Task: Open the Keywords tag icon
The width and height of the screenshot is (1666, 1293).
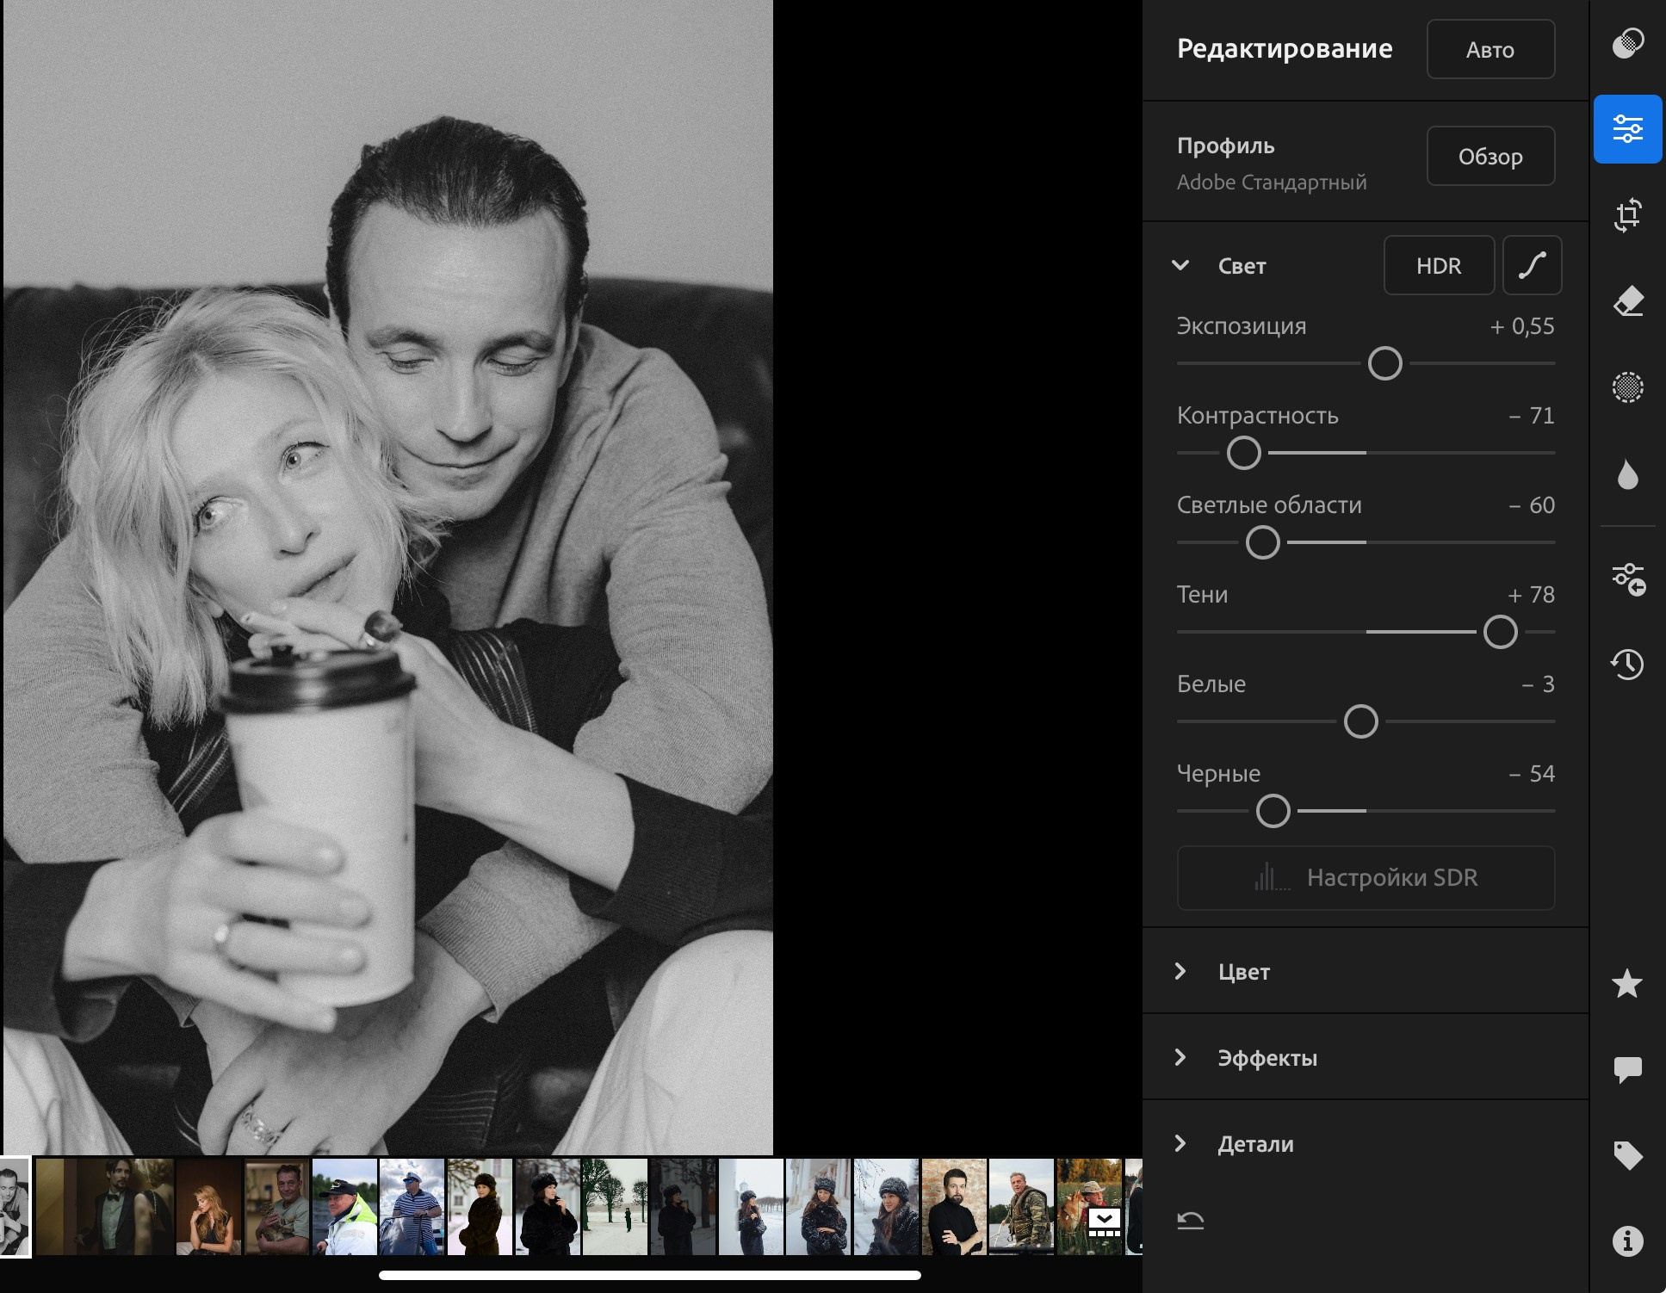Action: click(x=1627, y=1155)
